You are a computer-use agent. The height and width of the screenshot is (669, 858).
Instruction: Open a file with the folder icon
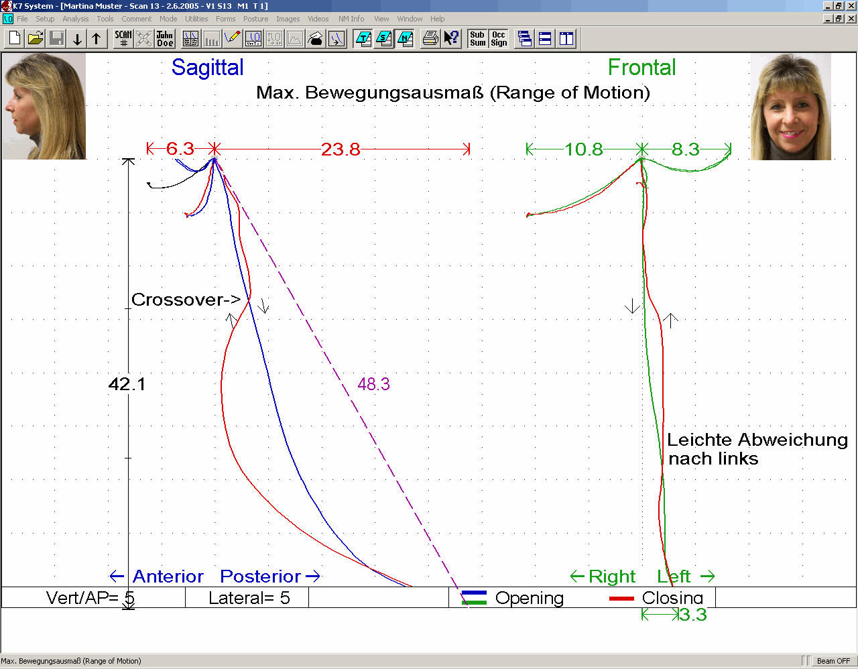point(36,39)
